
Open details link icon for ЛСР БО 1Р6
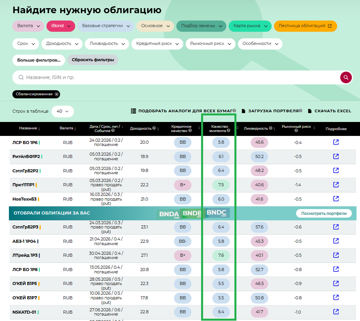[x=336, y=142]
